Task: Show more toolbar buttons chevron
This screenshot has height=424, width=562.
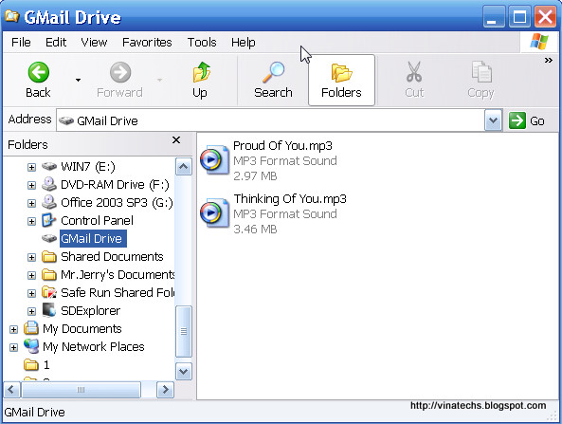Action: [x=549, y=60]
